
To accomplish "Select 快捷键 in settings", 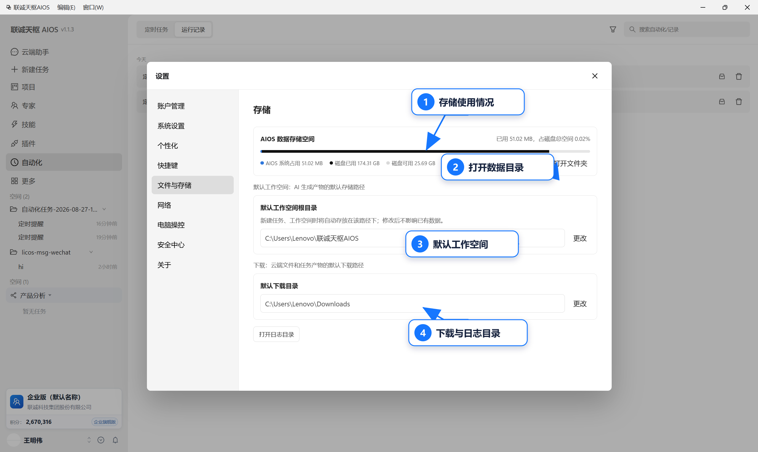I will [193, 165].
